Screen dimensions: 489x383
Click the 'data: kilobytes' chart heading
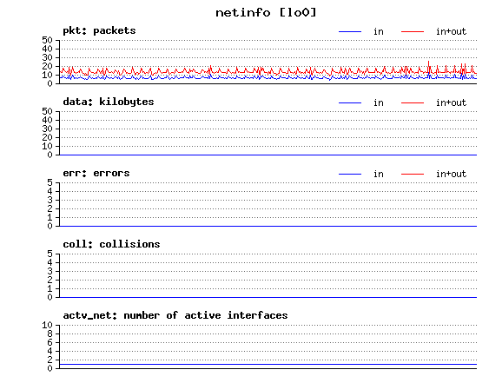pos(109,102)
